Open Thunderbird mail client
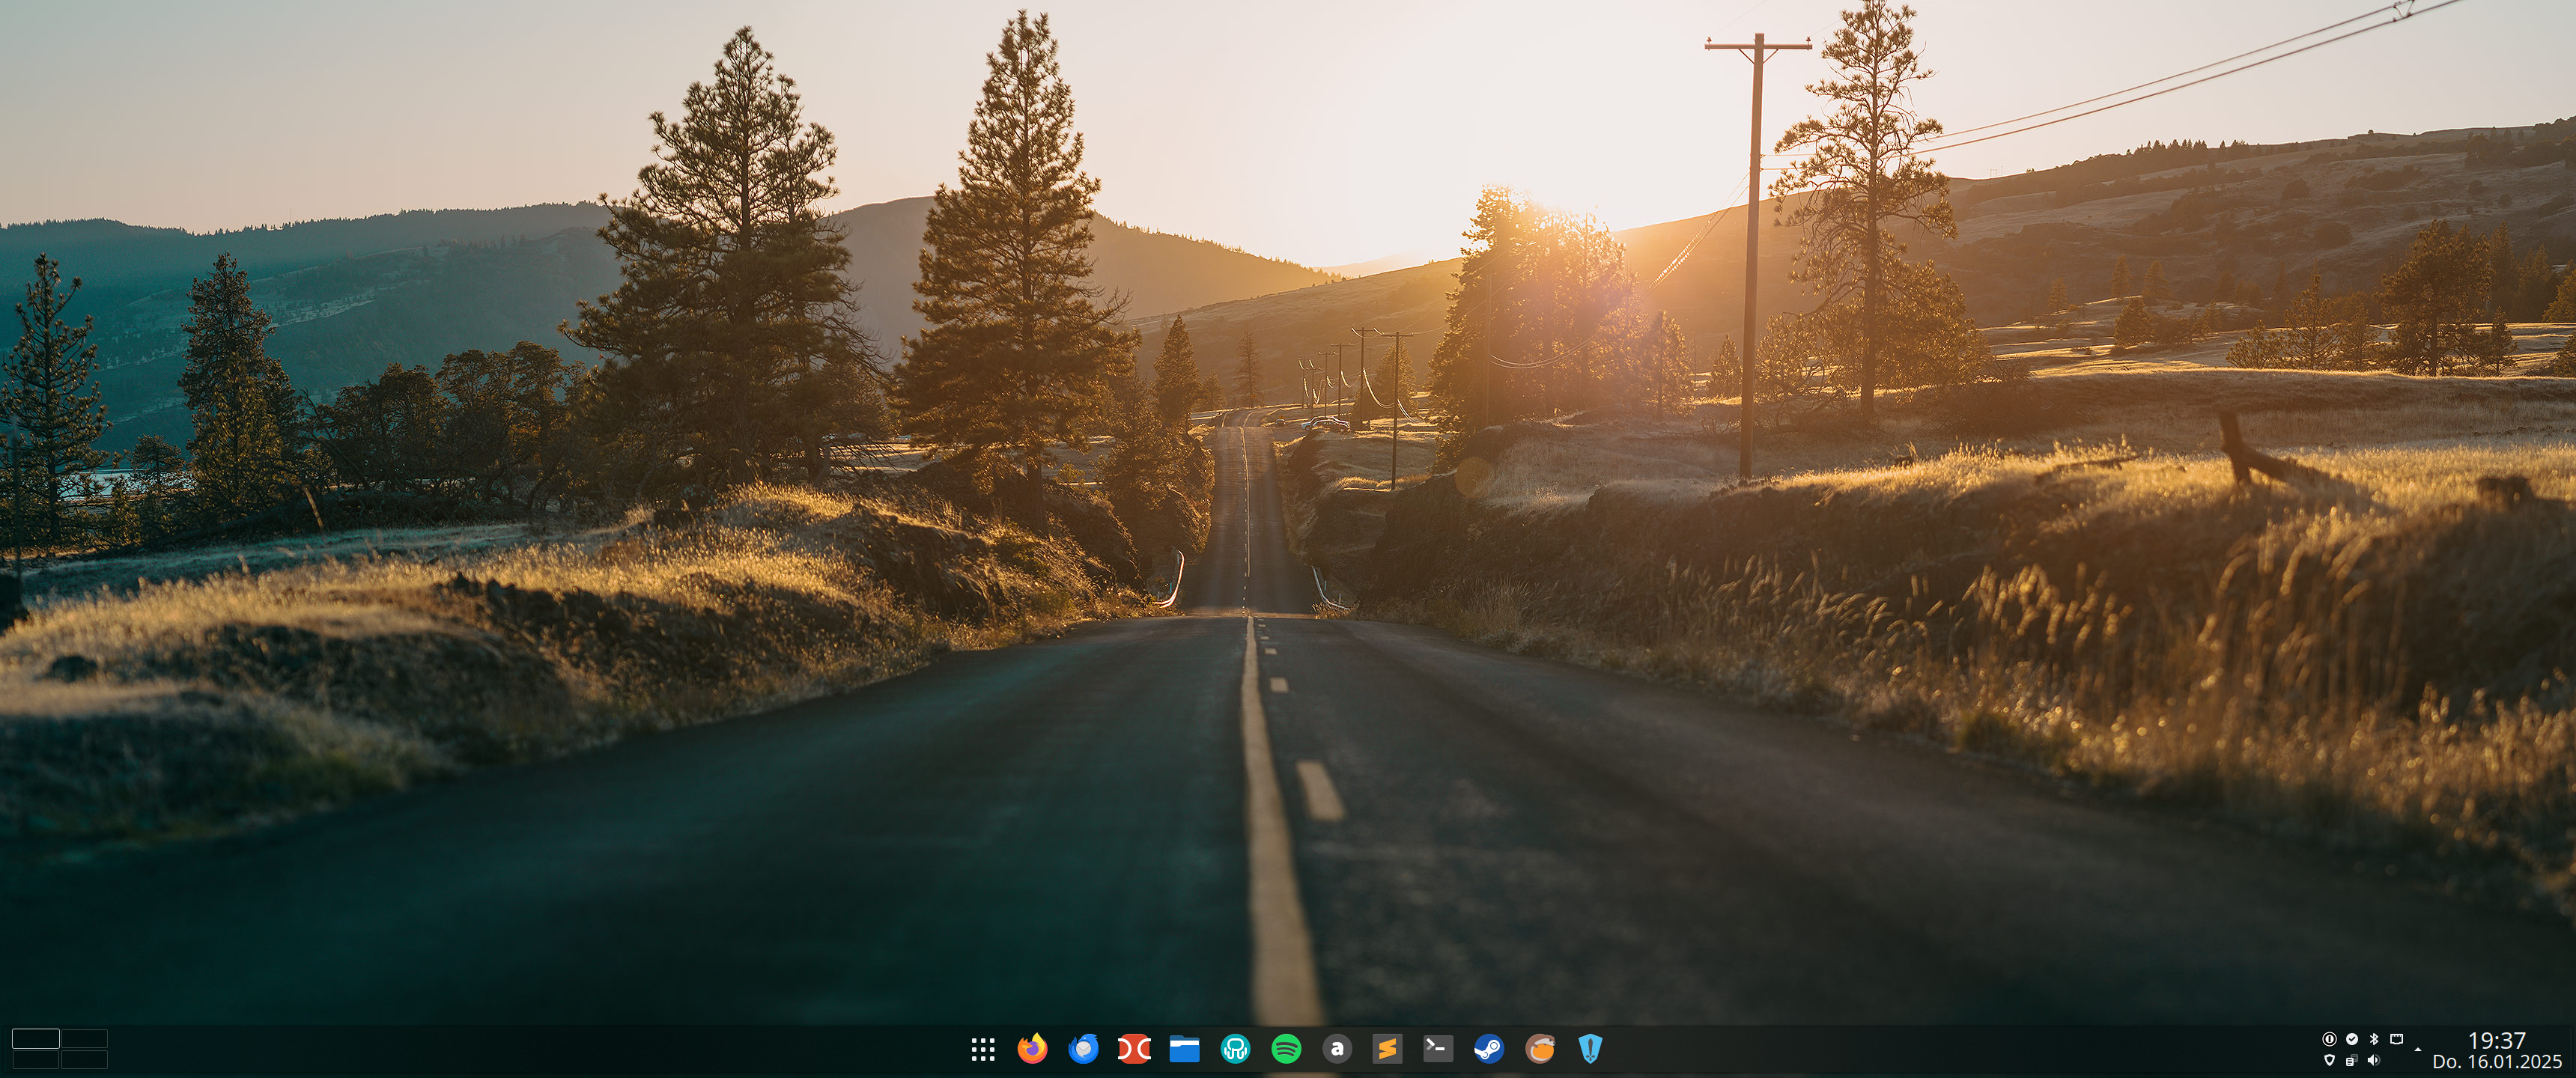Viewport: 2576px width, 1078px height. click(x=1083, y=1049)
